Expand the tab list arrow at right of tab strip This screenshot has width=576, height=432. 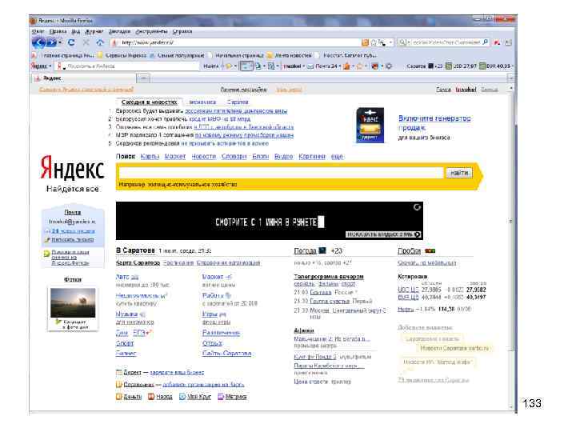click(510, 78)
